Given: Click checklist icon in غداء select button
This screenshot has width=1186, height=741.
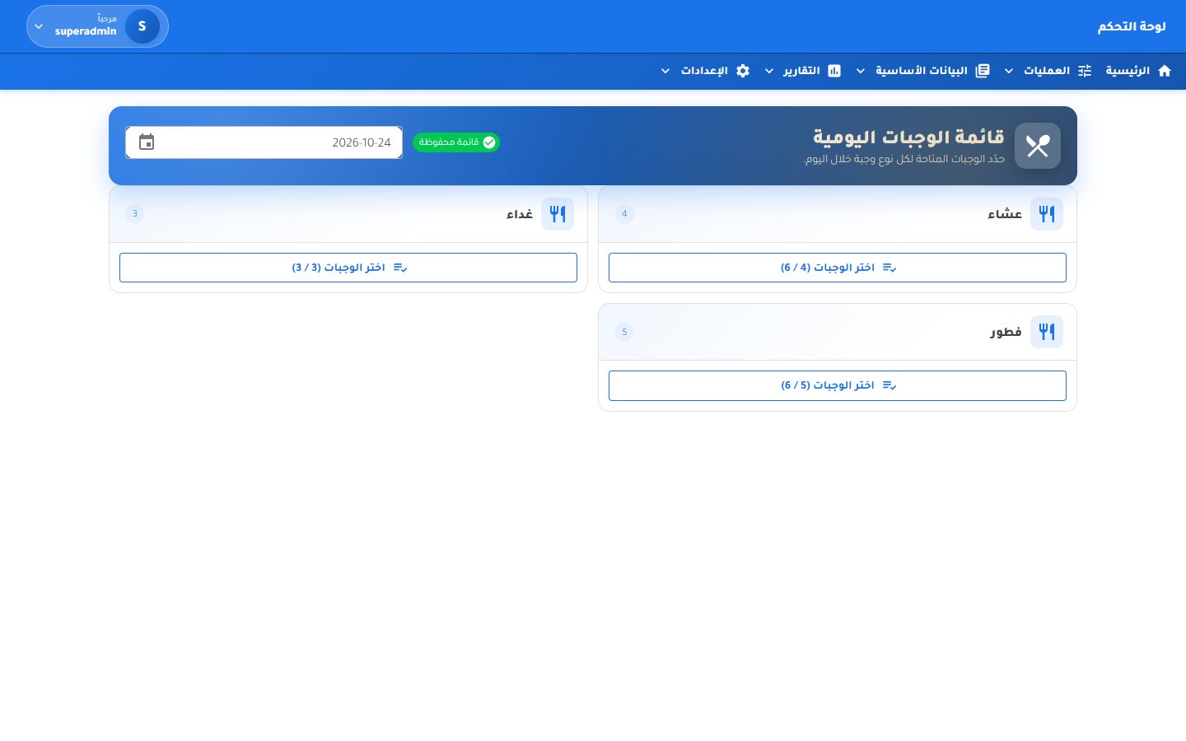Looking at the screenshot, I should pos(400,268).
